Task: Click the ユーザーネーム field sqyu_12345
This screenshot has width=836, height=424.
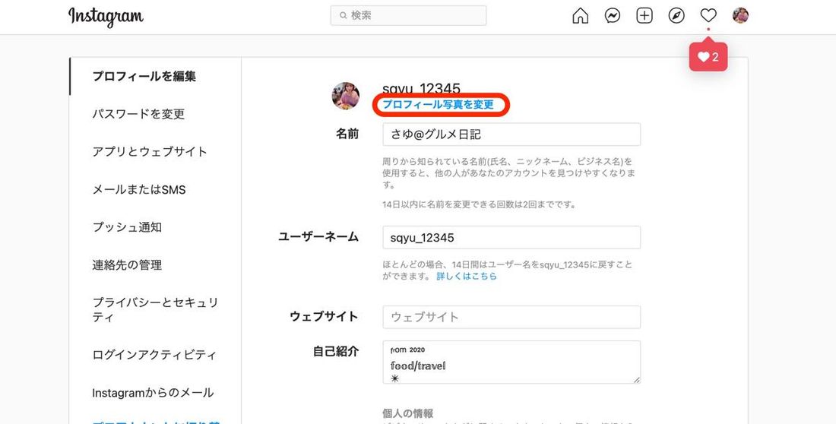Action: click(511, 237)
